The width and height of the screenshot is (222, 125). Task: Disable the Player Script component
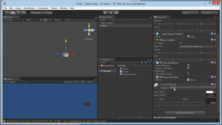(x=160, y=77)
